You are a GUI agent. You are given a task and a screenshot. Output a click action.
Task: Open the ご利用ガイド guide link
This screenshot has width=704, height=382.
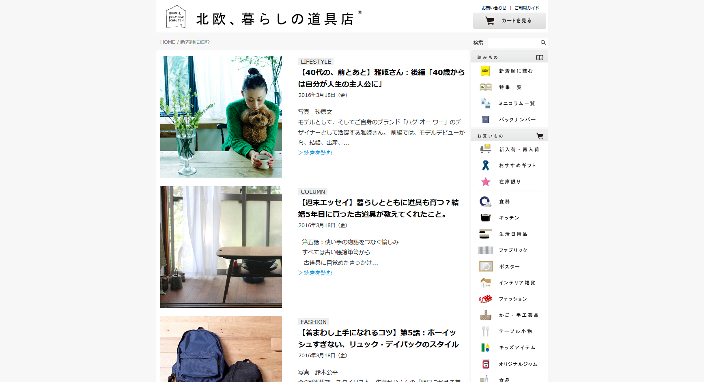pos(527,8)
